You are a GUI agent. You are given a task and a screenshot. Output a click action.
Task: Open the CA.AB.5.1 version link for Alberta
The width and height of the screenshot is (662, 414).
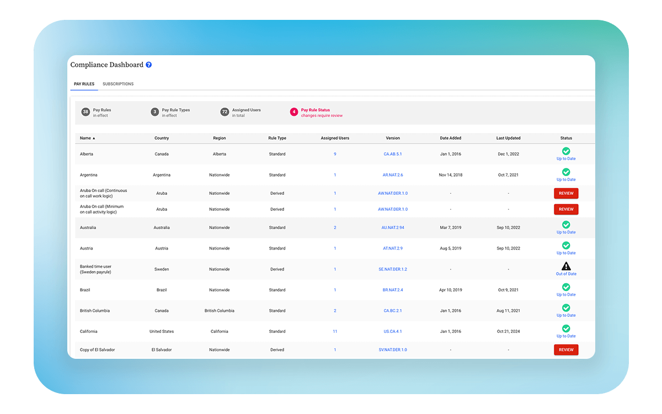393,154
